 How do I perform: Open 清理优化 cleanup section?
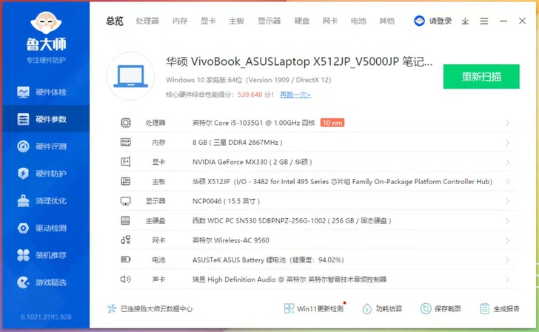pos(46,201)
